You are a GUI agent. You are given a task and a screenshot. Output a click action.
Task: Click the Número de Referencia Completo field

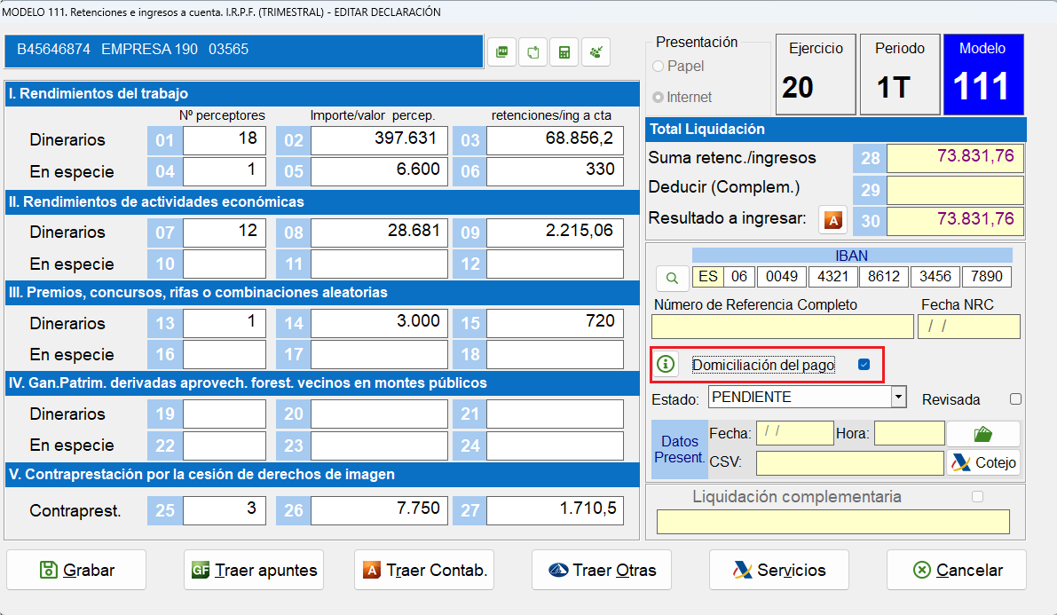click(782, 327)
